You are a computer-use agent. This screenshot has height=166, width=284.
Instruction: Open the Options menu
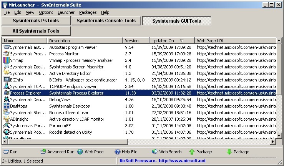pyautogui.click(x=46, y=12)
